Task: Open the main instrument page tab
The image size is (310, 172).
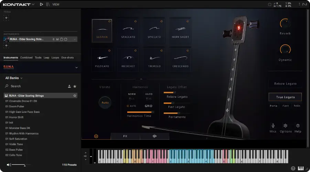Action: coord(96,136)
